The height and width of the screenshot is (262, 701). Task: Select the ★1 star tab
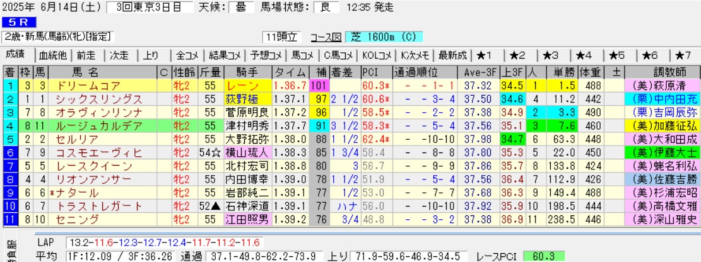point(488,55)
